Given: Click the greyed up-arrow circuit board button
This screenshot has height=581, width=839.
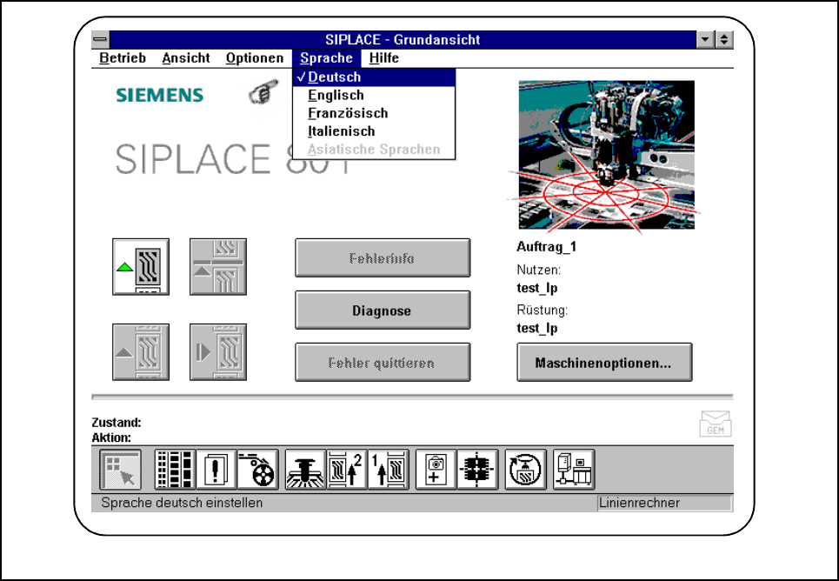Looking at the screenshot, I should click(141, 351).
